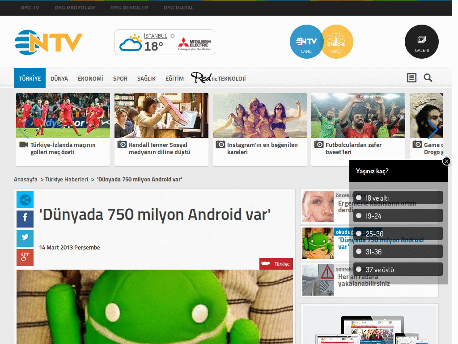Open 'Türkiye-İzlanda maçının golleri' headline
This screenshot has height=344, width=458.
click(63, 148)
